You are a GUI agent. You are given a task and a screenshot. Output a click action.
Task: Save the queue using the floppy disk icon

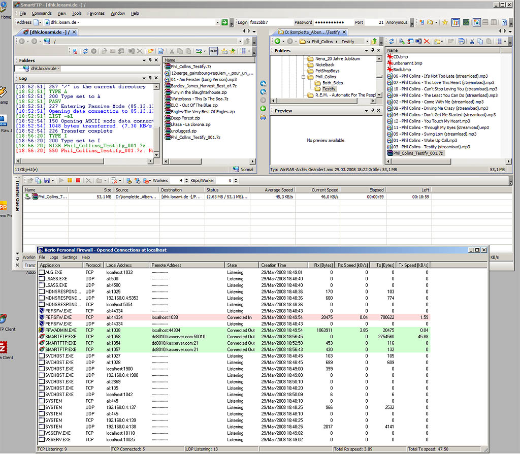[46, 180]
